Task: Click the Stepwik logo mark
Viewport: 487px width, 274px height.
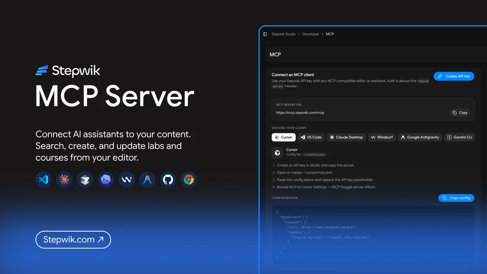Action: [x=41, y=70]
